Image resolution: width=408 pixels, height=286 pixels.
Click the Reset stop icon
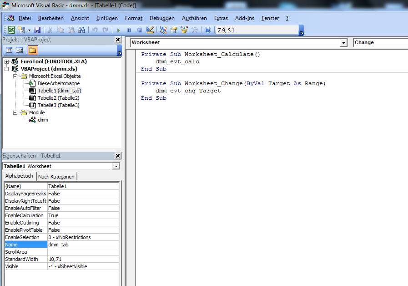pyautogui.click(x=139, y=30)
